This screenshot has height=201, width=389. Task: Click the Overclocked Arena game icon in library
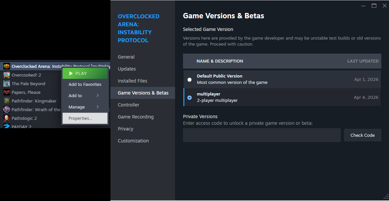tap(7, 66)
